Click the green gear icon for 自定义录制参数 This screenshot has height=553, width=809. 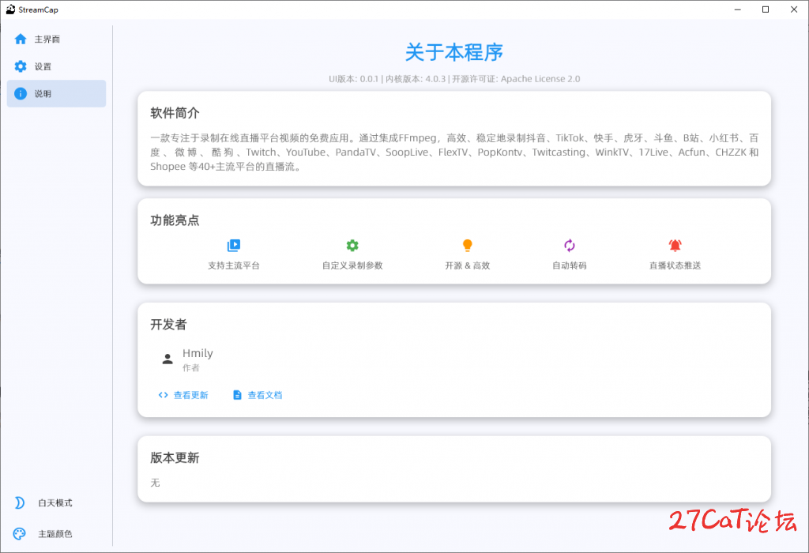tap(352, 246)
